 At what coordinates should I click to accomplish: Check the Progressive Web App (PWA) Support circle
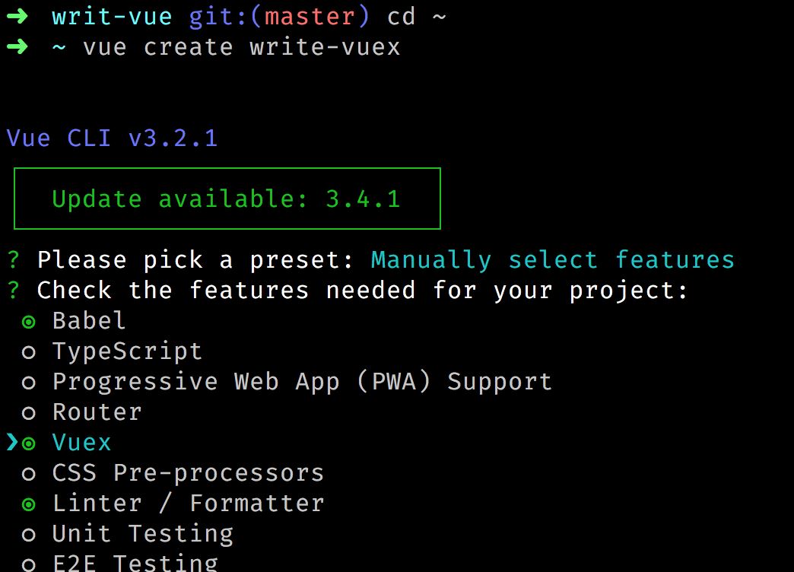coord(29,383)
